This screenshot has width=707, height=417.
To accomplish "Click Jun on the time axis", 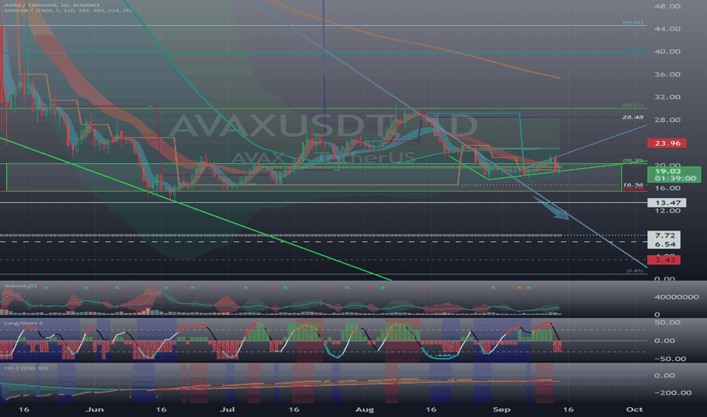I will 95,409.
